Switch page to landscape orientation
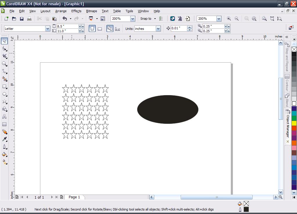Screen dimensions: 297x214 [100, 29]
